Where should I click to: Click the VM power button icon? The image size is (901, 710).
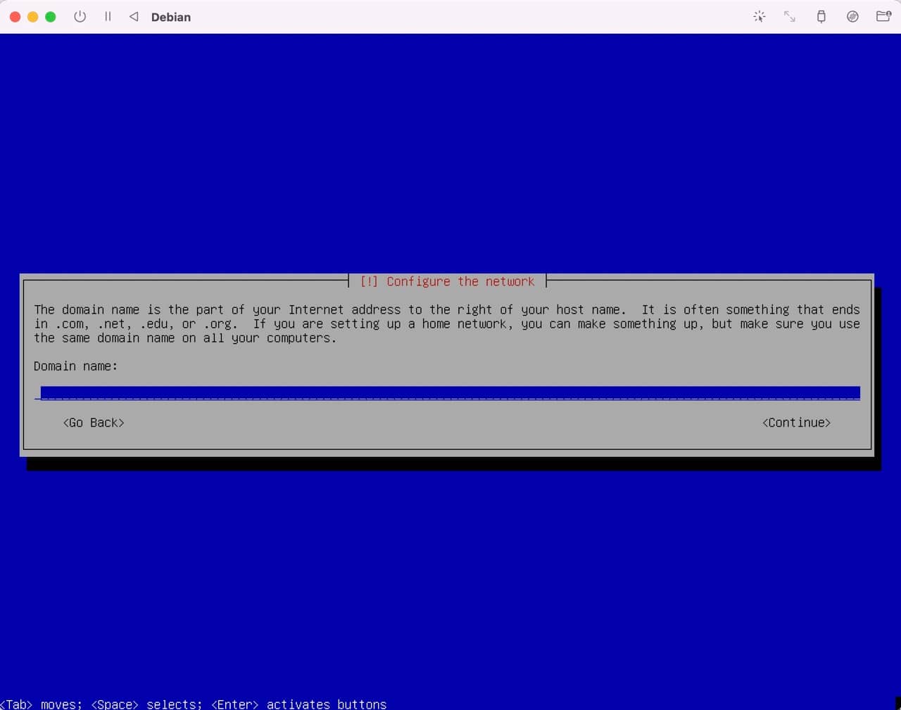pyautogui.click(x=80, y=16)
